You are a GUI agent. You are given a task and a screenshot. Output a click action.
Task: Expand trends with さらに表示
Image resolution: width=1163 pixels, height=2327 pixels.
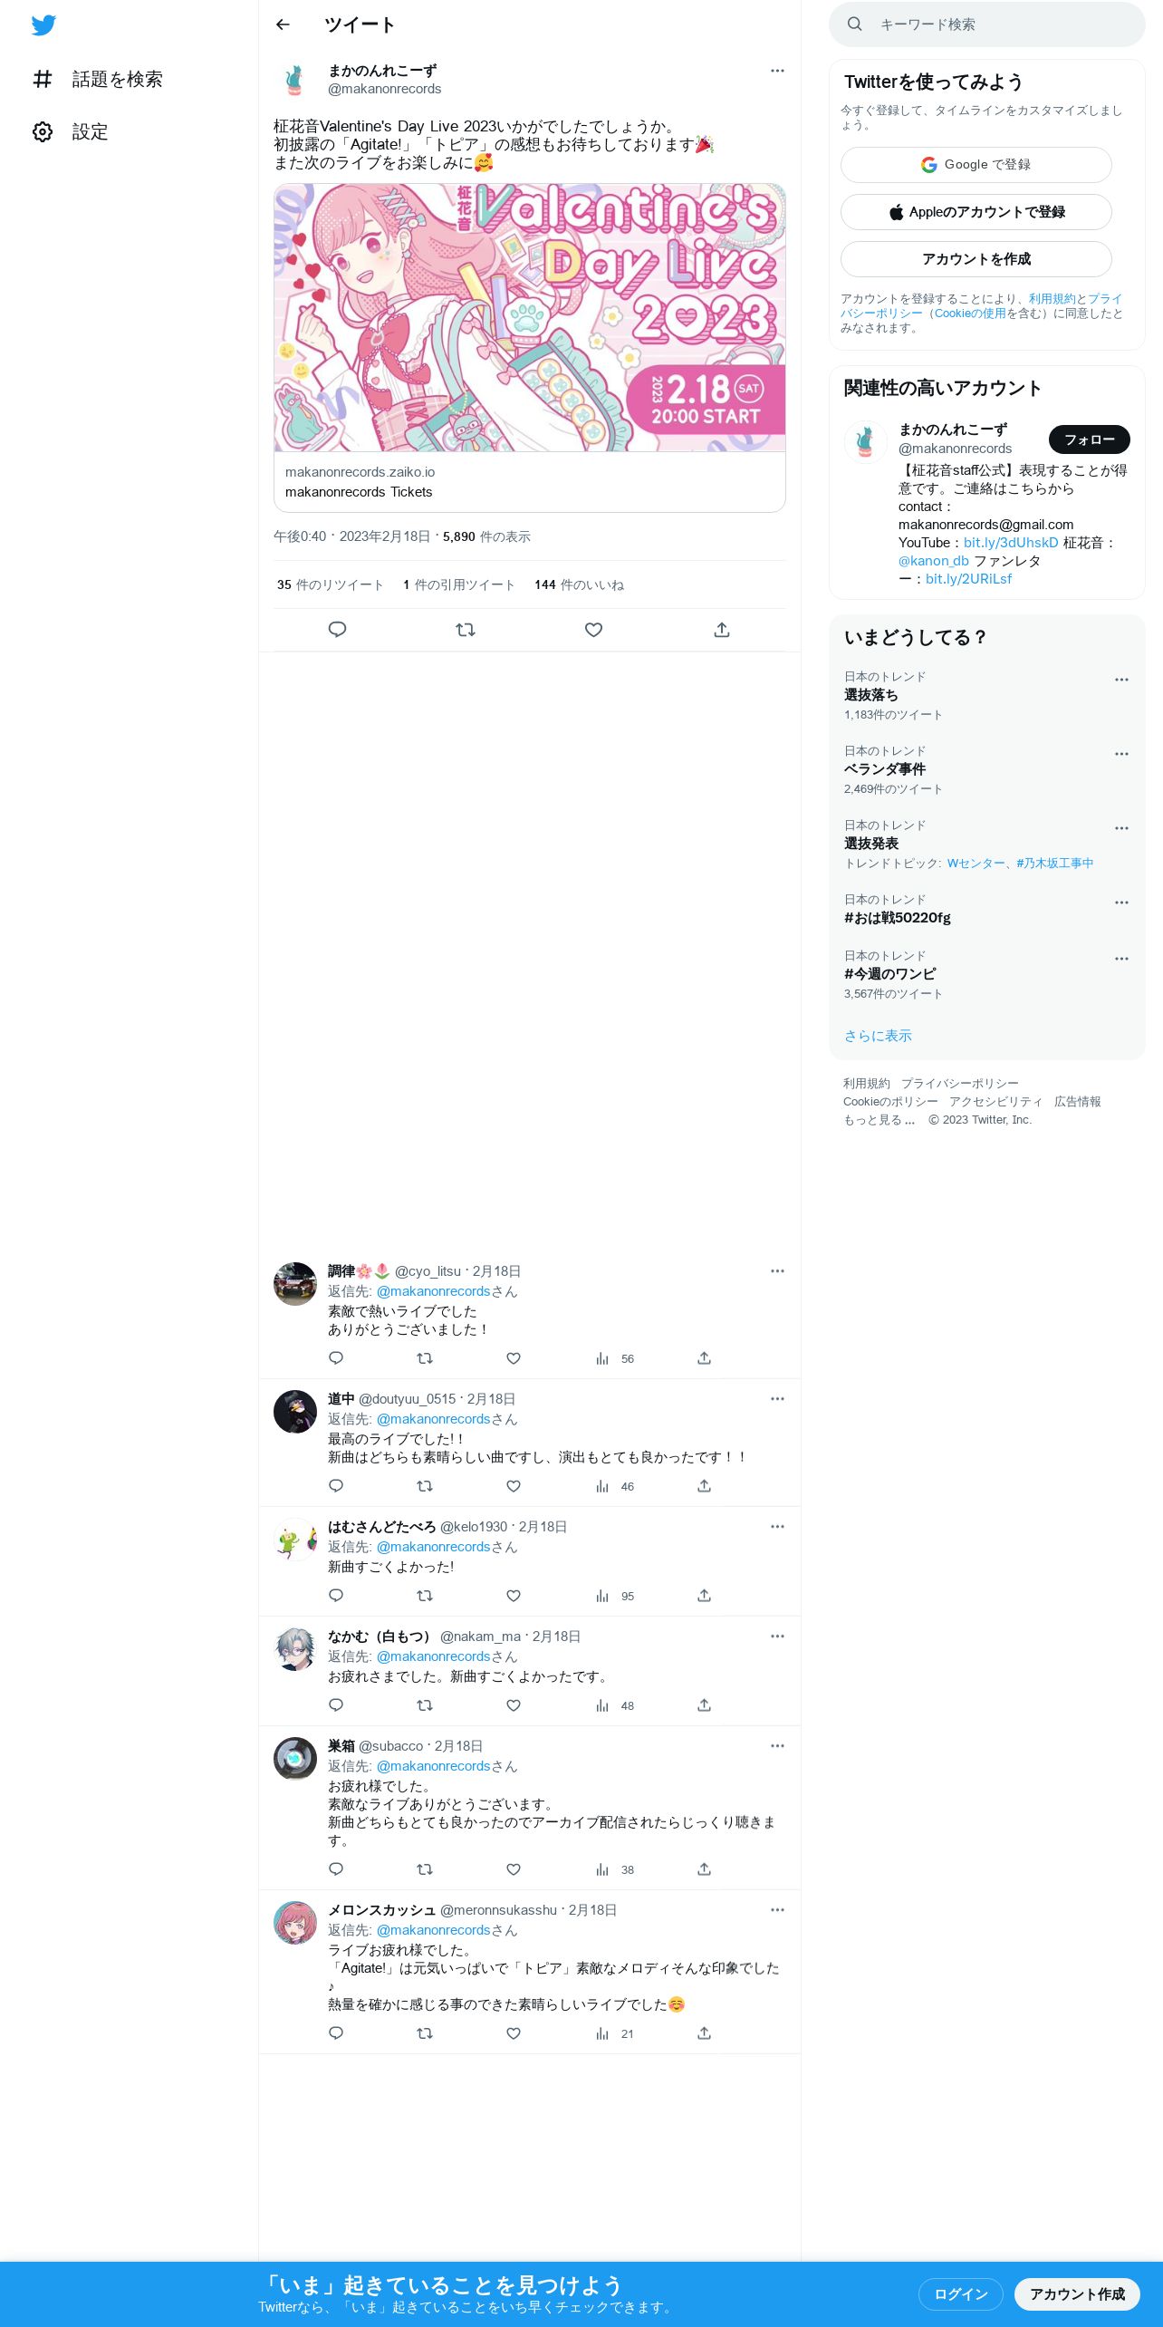point(878,1036)
